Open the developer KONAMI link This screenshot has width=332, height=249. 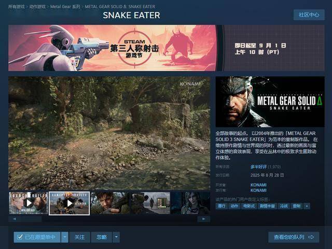click(258, 185)
